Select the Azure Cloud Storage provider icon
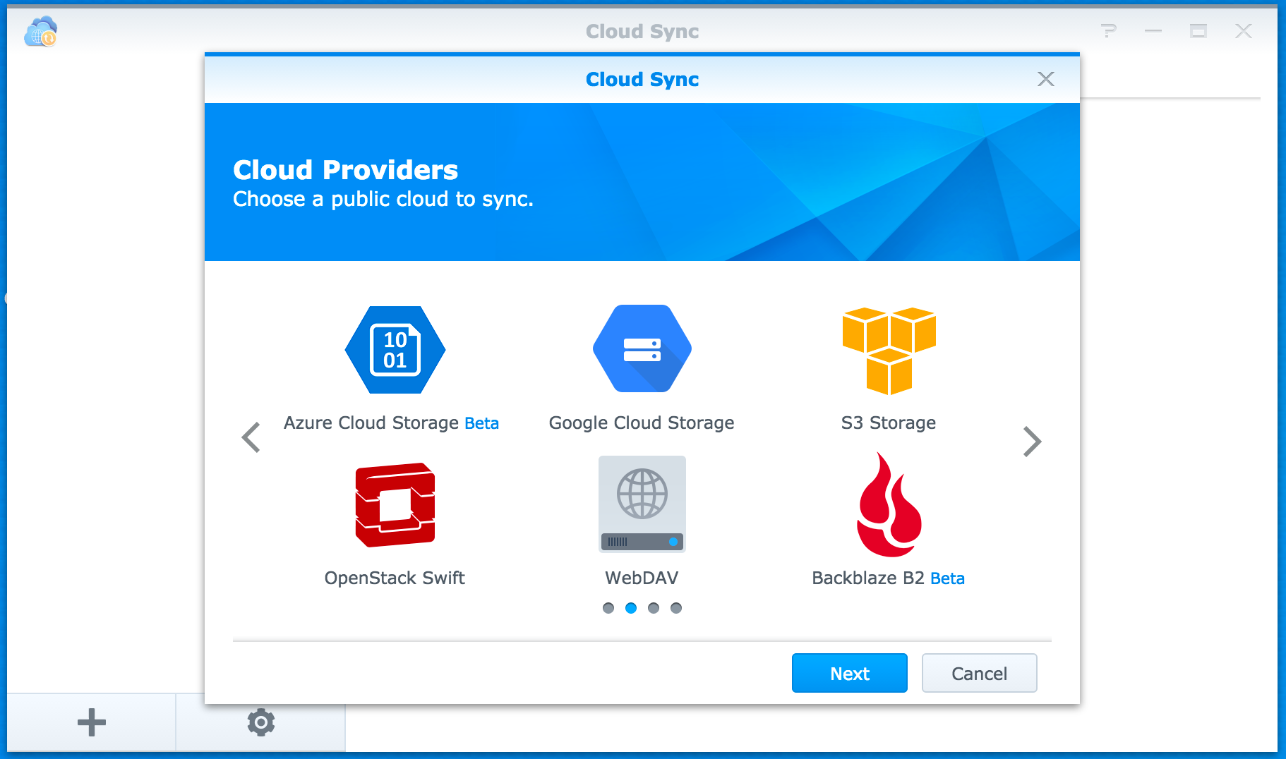The width and height of the screenshot is (1286, 759). (x=395, y=350)
